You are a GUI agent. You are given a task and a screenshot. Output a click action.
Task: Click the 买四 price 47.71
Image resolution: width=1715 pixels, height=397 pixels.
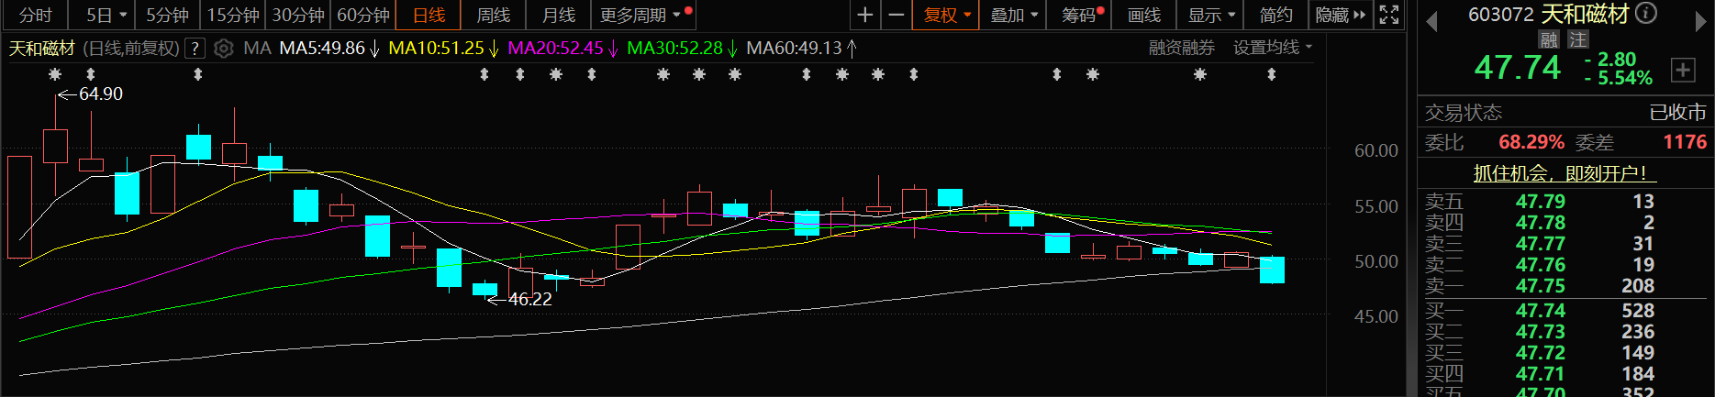(1541, 374)
